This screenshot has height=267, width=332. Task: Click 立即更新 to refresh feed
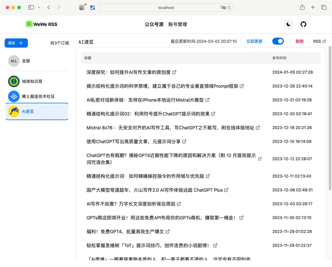tap(255, 41)
